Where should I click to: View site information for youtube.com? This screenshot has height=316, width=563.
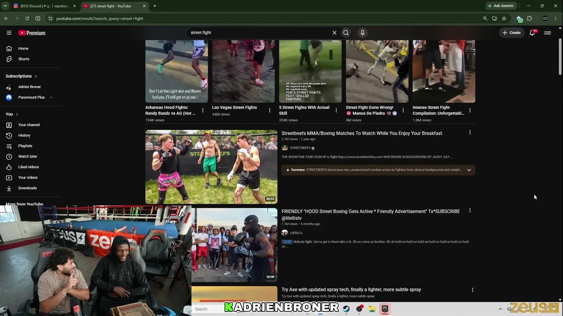point(51,18)
